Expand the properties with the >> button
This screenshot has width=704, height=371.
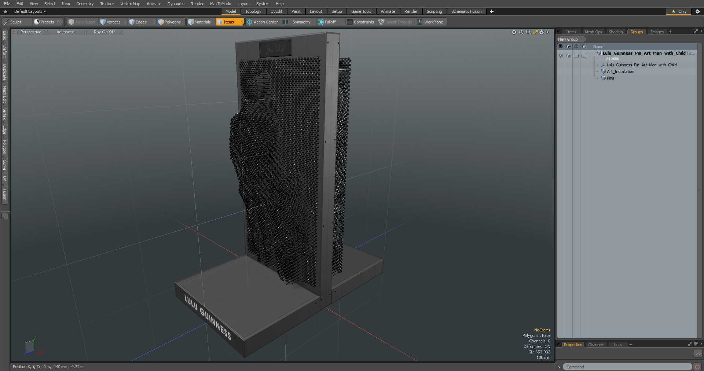(698, 354)
